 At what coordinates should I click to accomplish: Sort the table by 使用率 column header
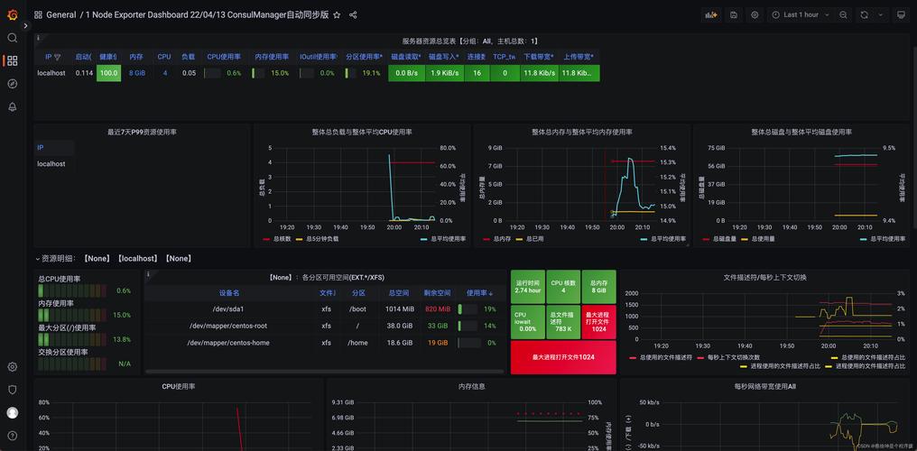pyautogui.click(x=478, y=293)
